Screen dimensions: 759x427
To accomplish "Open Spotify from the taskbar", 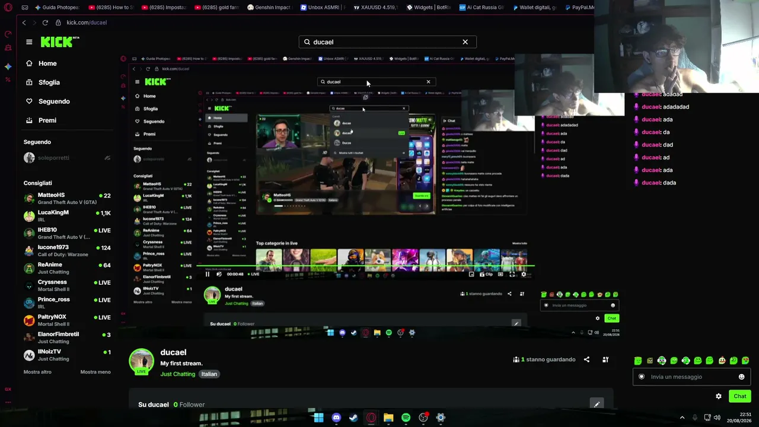I will 406,418.
